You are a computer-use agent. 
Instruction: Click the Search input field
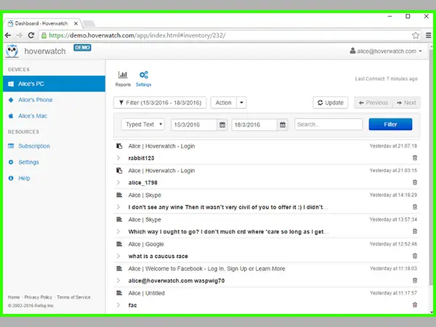tap(328, 124)
